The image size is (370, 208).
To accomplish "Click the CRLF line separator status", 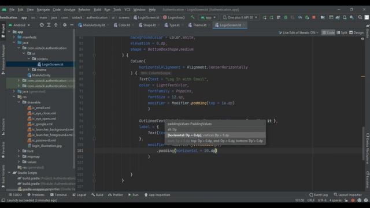I will pyautogui.click(x=311, y=200).
